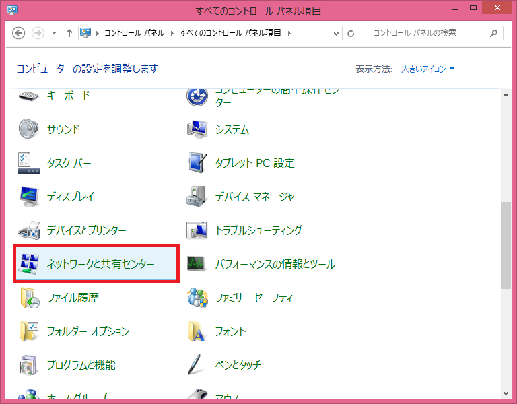517x404 pixels.
Task: Open the ファイル履歴 link text
Action: (73, 298)
